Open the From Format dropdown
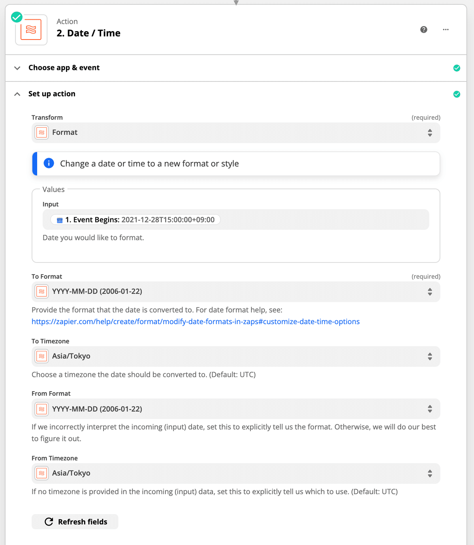 (236, 409)
